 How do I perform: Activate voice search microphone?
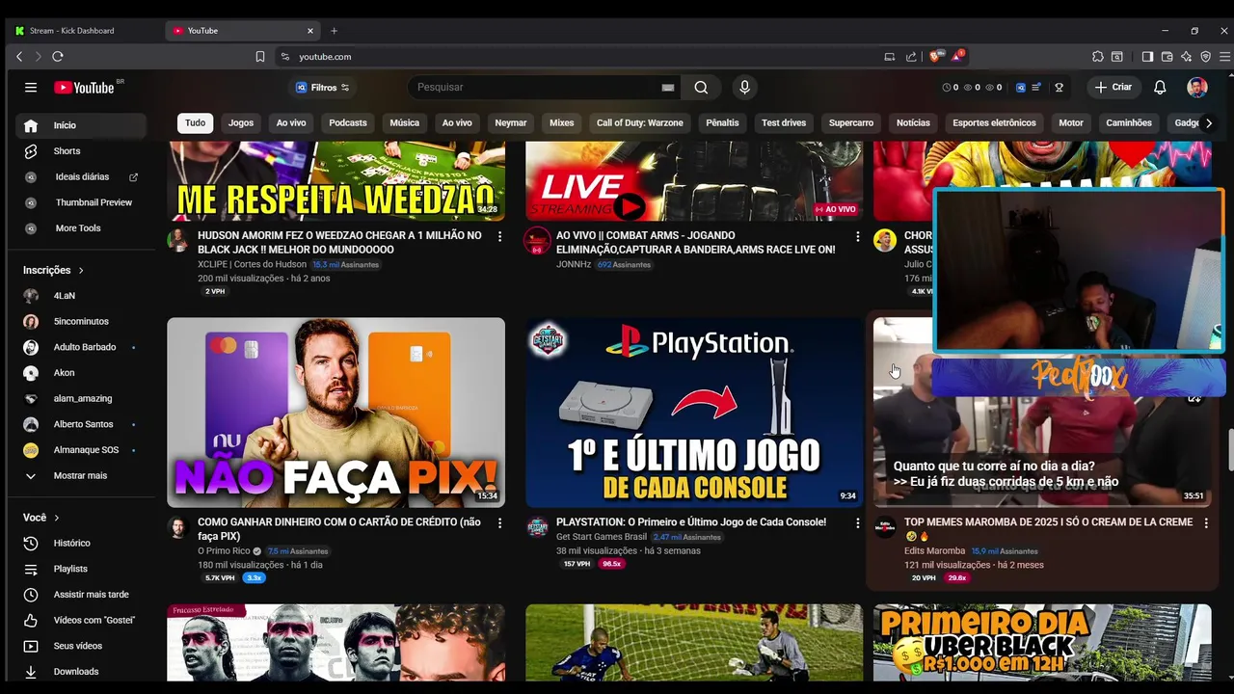point(744,87)
